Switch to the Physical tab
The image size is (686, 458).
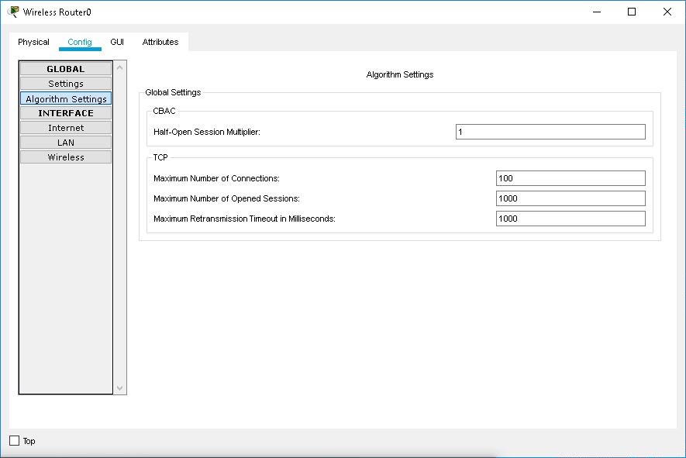point(33,42)
